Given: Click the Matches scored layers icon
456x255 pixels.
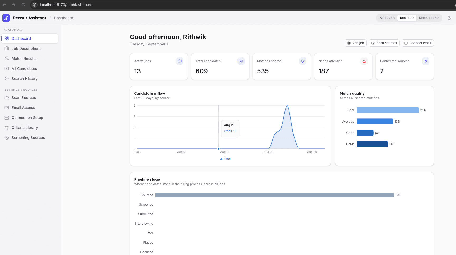Looking at the screenshot, I should (303, 61).
